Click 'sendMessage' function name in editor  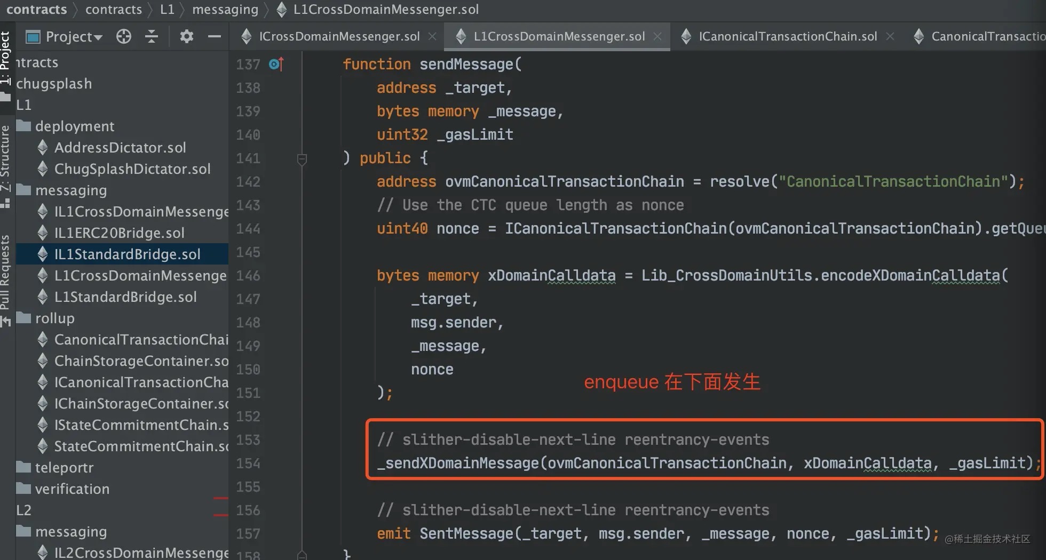pyautogui.click(x=466, y=65)
